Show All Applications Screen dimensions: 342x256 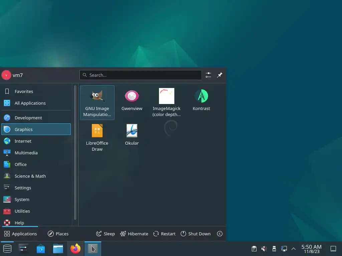click(x=36, y=103)
